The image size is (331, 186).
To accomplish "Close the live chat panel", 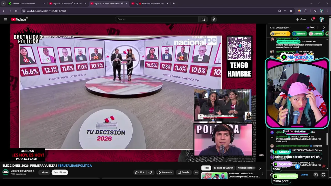I will click(x=324, y=28).
